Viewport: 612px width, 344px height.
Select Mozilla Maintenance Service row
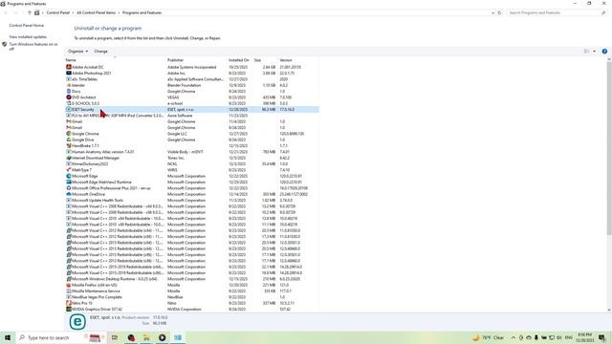click(x=191, y=290)
